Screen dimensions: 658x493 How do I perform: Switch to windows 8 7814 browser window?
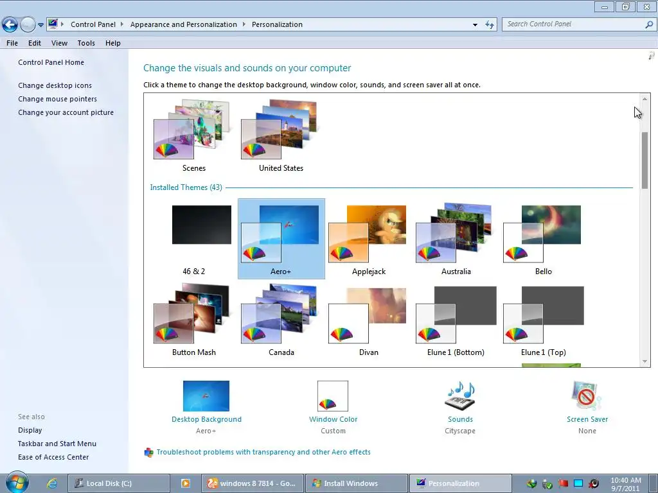coord(253,483)
